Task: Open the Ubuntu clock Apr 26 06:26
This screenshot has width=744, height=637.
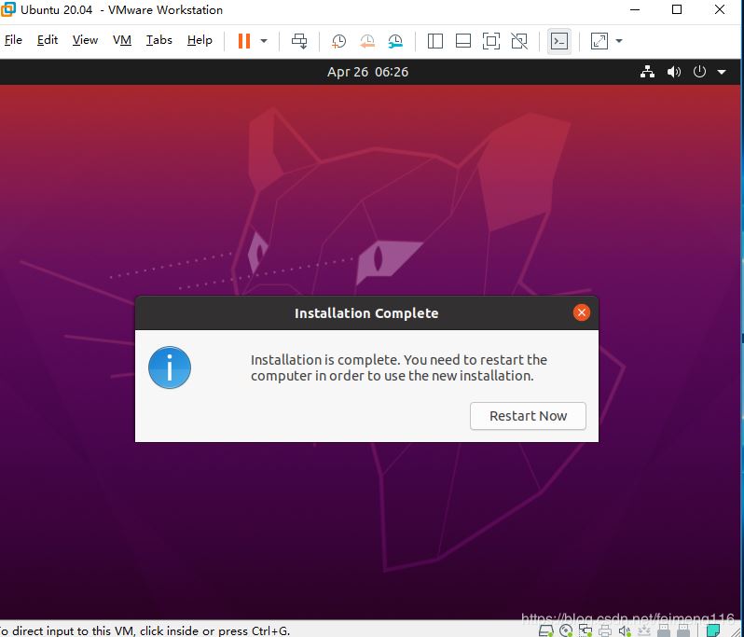Action: pos(367,72)
